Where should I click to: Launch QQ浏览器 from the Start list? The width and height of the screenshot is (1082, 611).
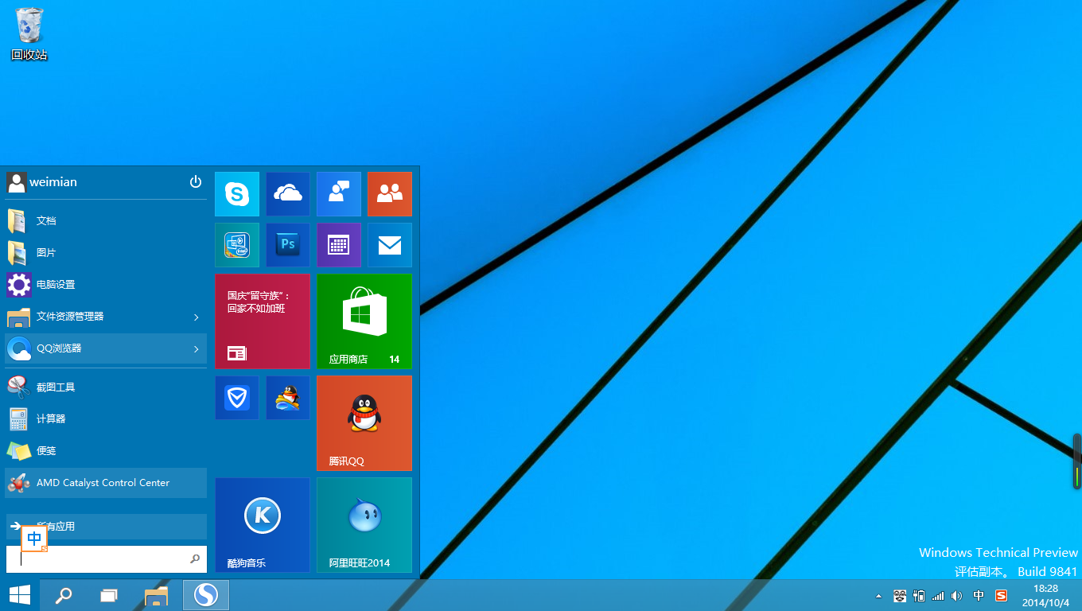click(x=95, y=348)
